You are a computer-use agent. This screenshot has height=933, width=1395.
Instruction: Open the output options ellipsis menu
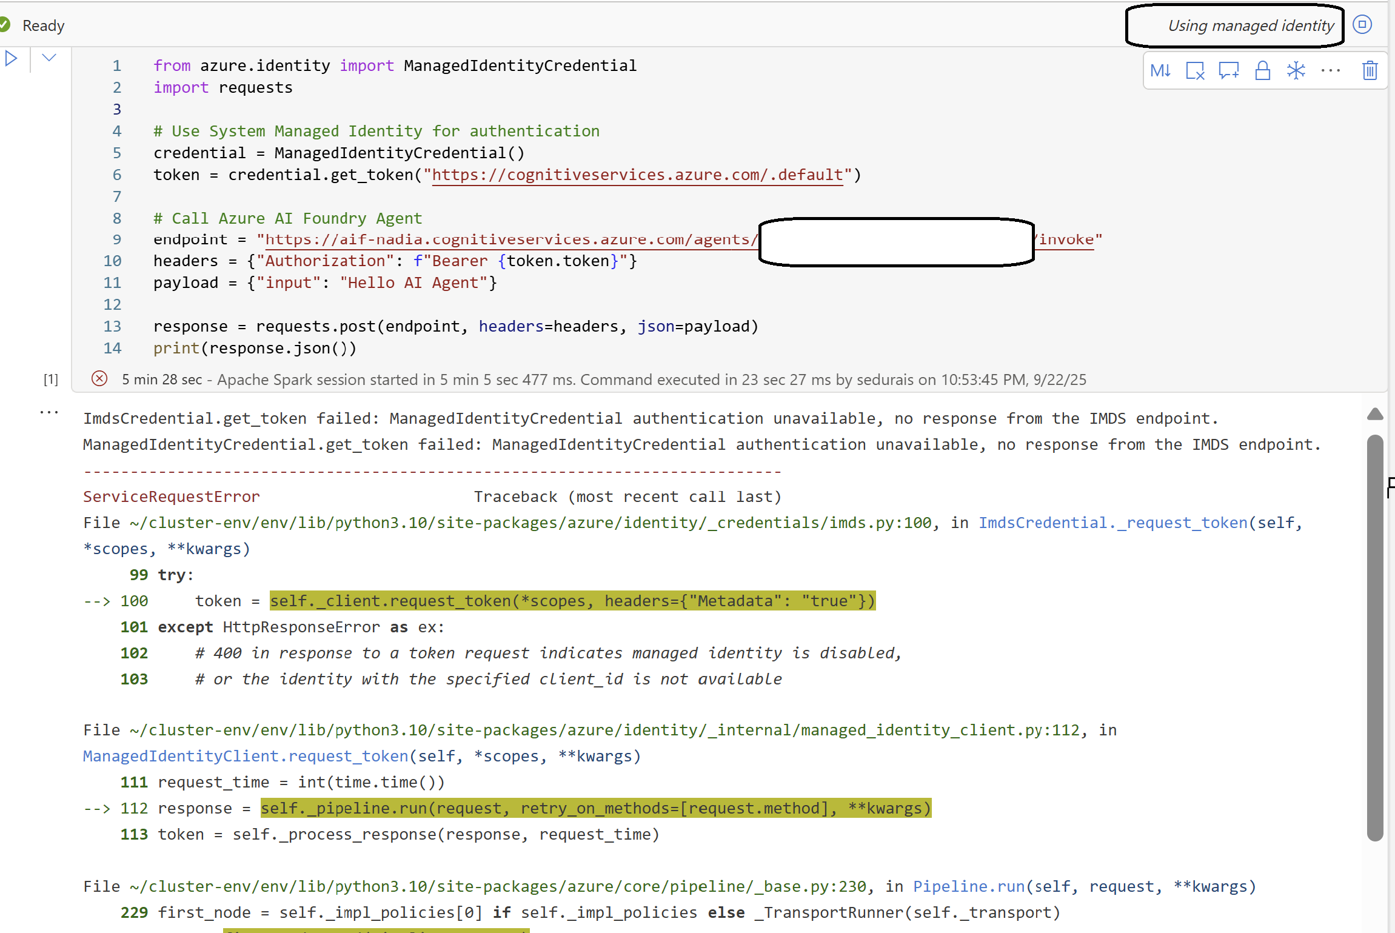49,412
